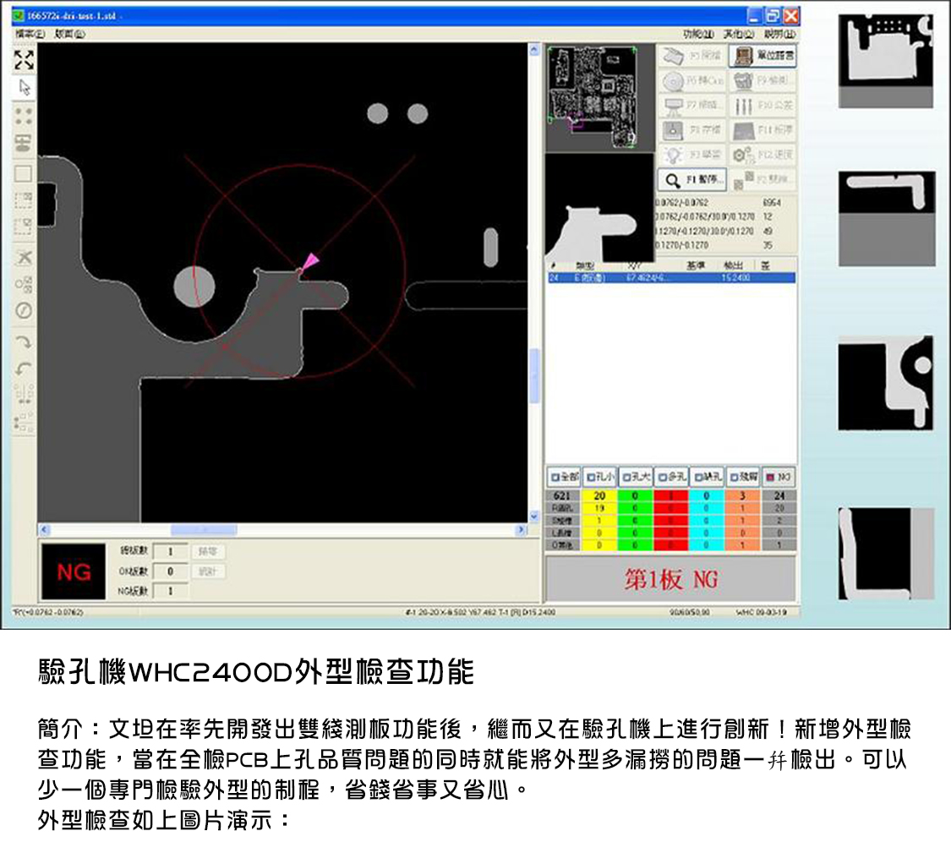Click the horizontal scrollbar right arrow
The width and height of the screenshot is (951, 853).
click(x=522, y=530)
